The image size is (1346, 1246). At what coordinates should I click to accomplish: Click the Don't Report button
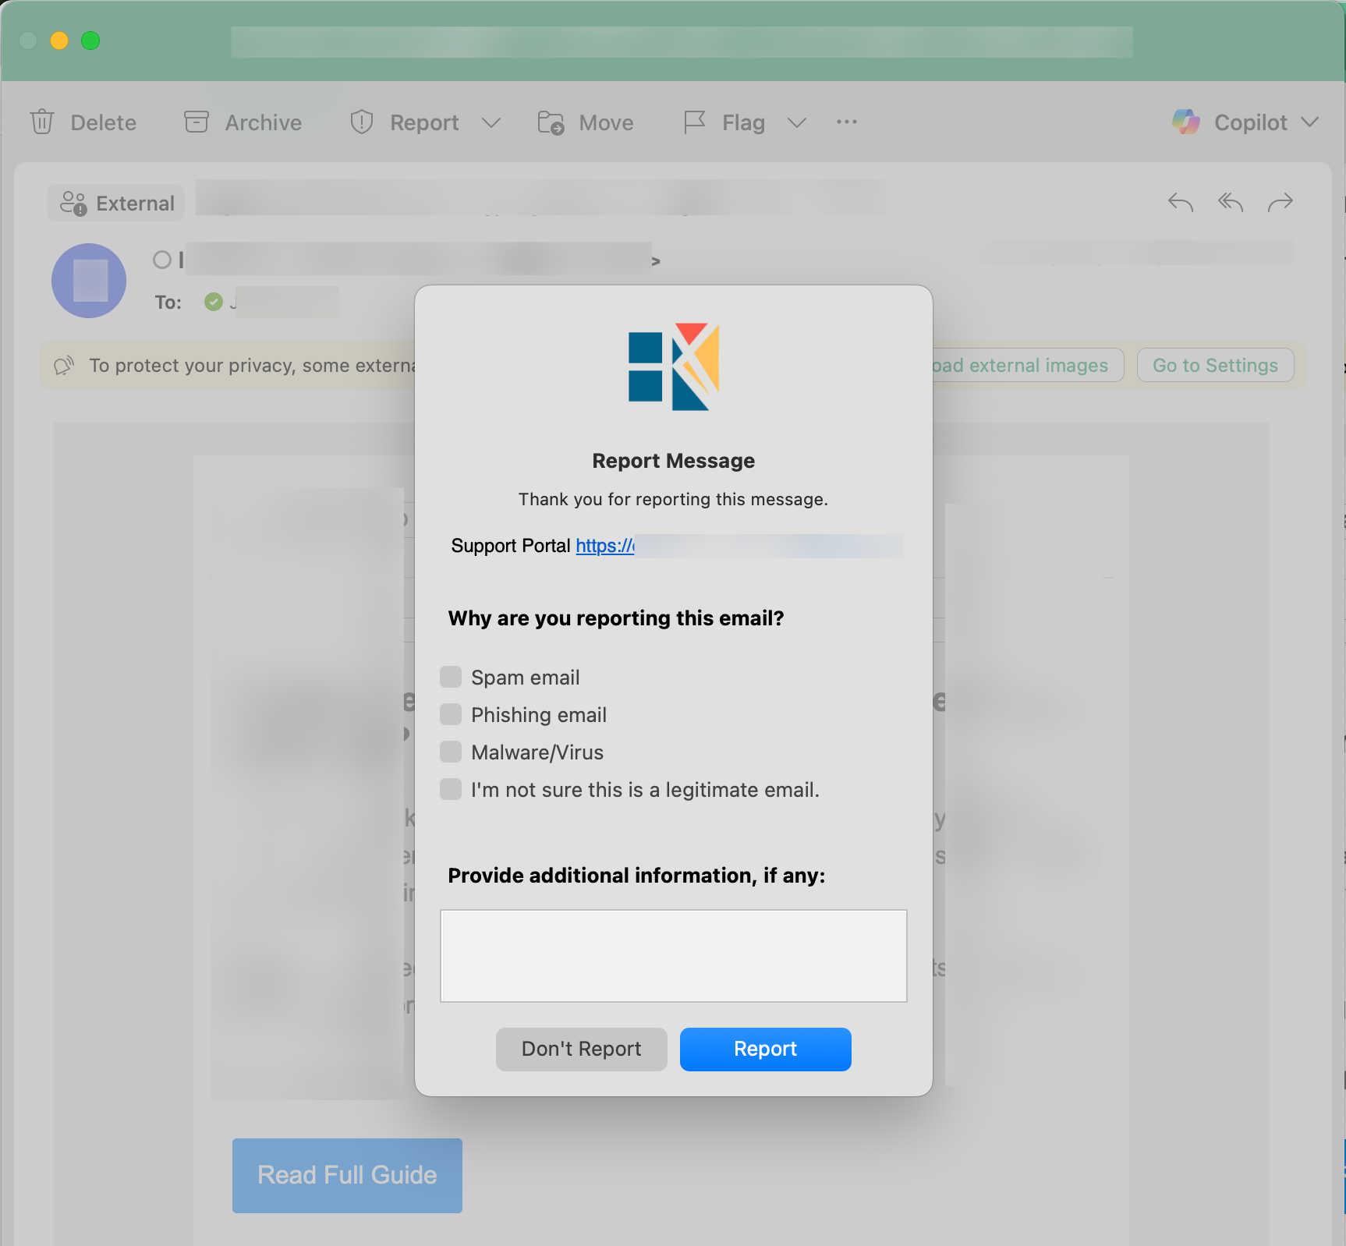click(x=582, y=1049)
